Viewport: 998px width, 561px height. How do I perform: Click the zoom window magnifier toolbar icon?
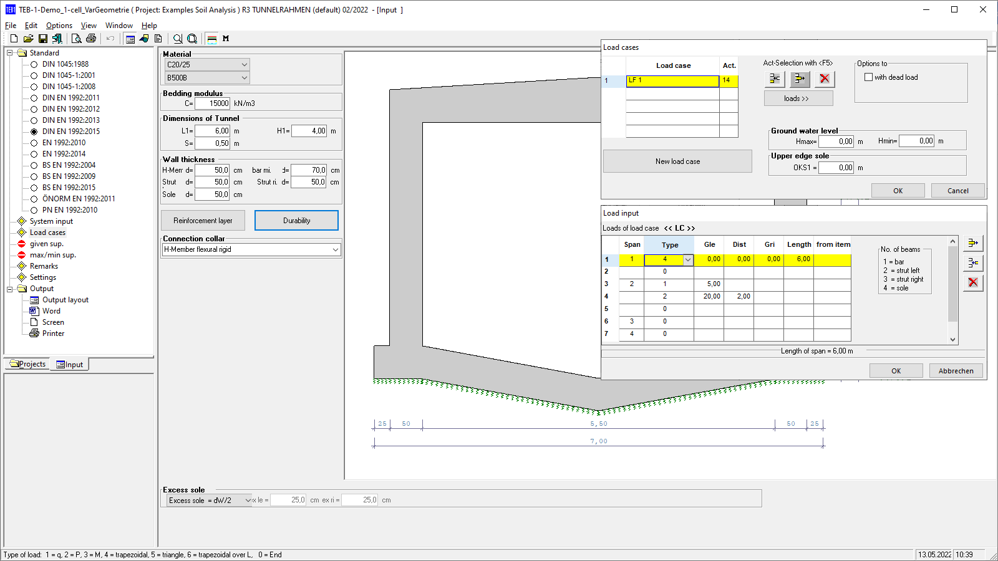192,39
